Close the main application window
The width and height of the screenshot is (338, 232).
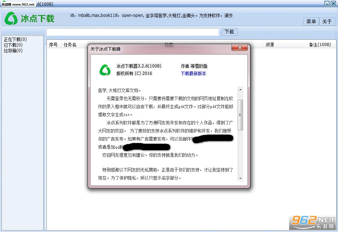333,4
